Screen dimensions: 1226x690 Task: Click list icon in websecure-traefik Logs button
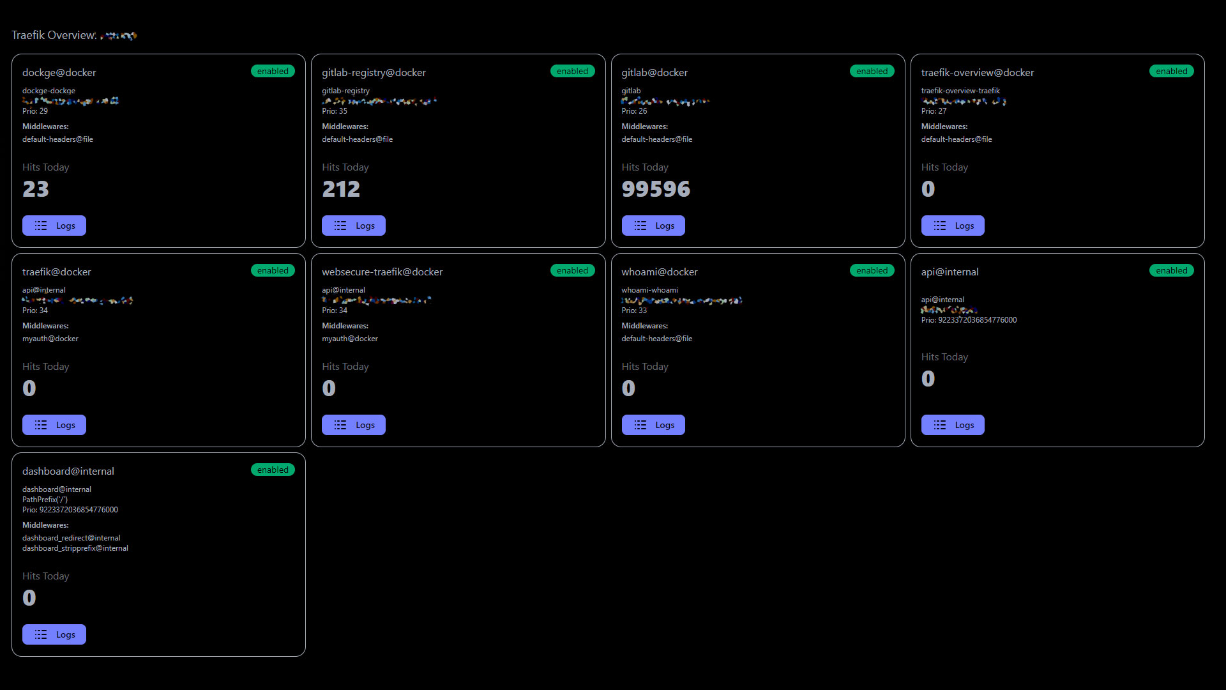340,425
